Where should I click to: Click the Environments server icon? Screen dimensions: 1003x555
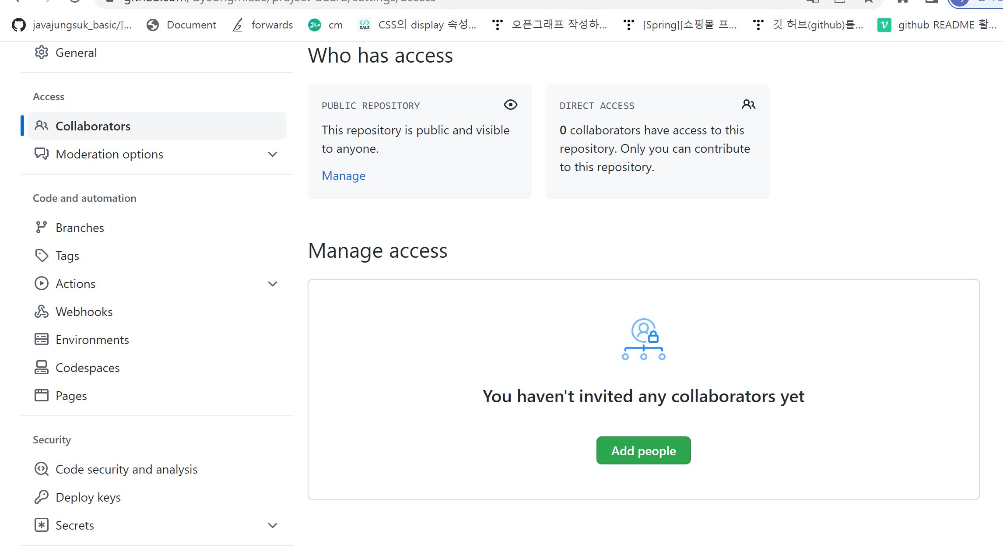[41, 340]
